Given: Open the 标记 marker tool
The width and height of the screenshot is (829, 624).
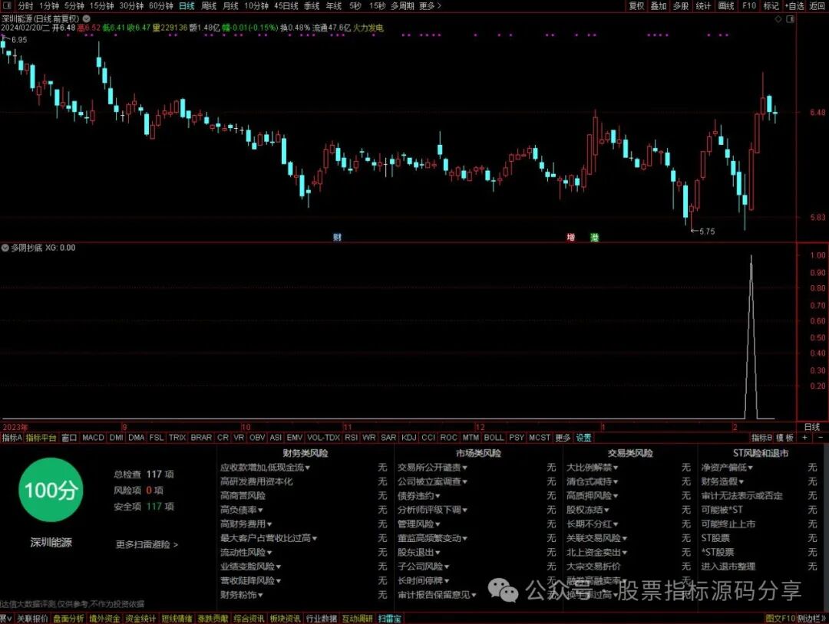Looking at the screenshot, I should [x=771, y=6].
